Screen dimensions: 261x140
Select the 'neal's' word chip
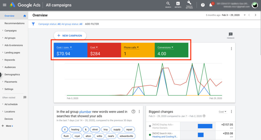[x=111, y=136]
